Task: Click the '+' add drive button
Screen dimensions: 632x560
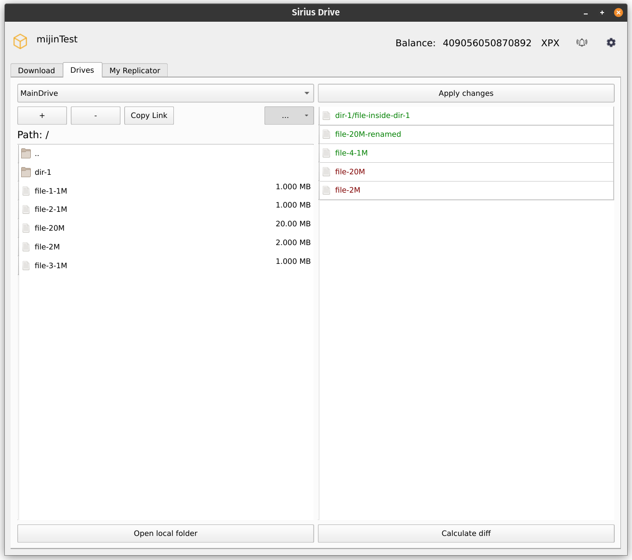Action: (x=42, y=116)
